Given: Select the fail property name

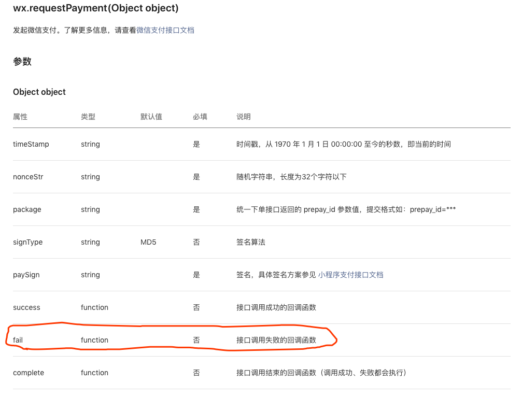Looking at the screenshot, I should point(18,340).
